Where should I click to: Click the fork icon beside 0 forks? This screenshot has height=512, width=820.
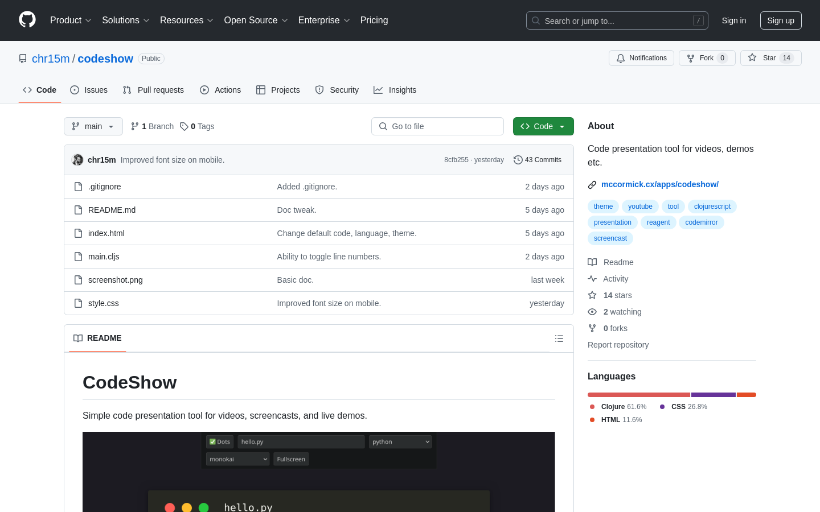click(x=592, y=328)
